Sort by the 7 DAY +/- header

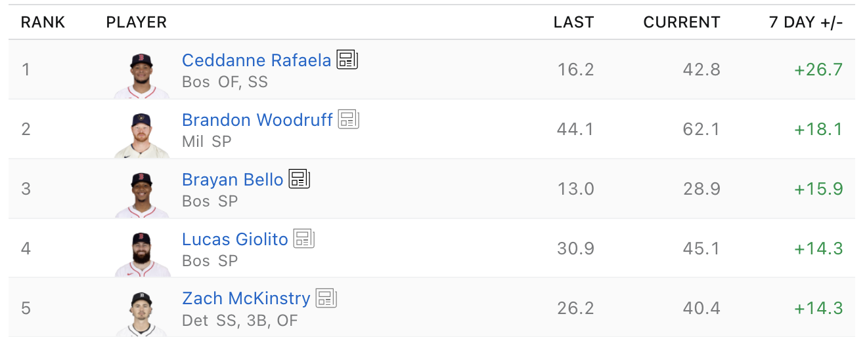(805, 22)
